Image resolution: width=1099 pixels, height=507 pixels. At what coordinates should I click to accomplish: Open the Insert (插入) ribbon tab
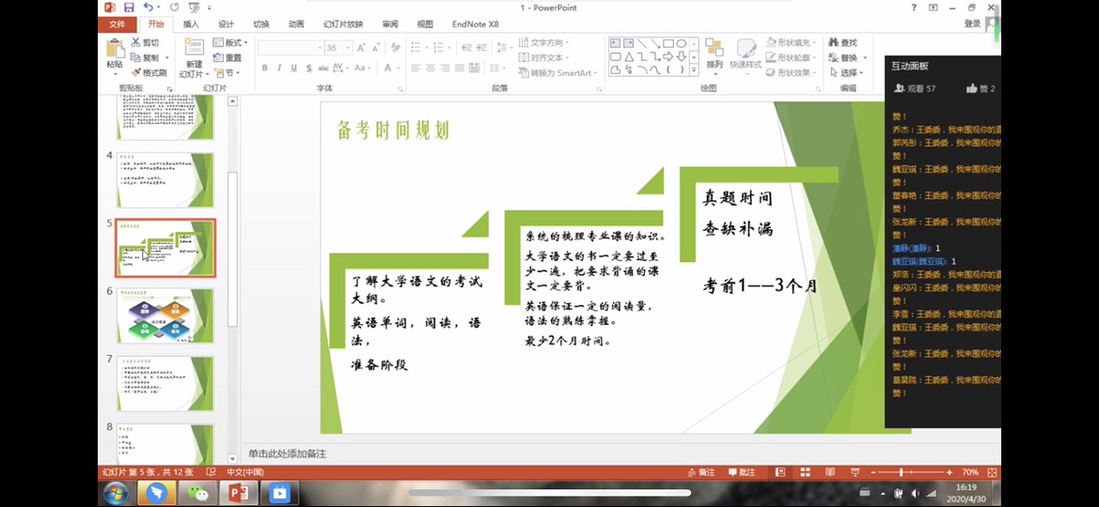point(191,24)
